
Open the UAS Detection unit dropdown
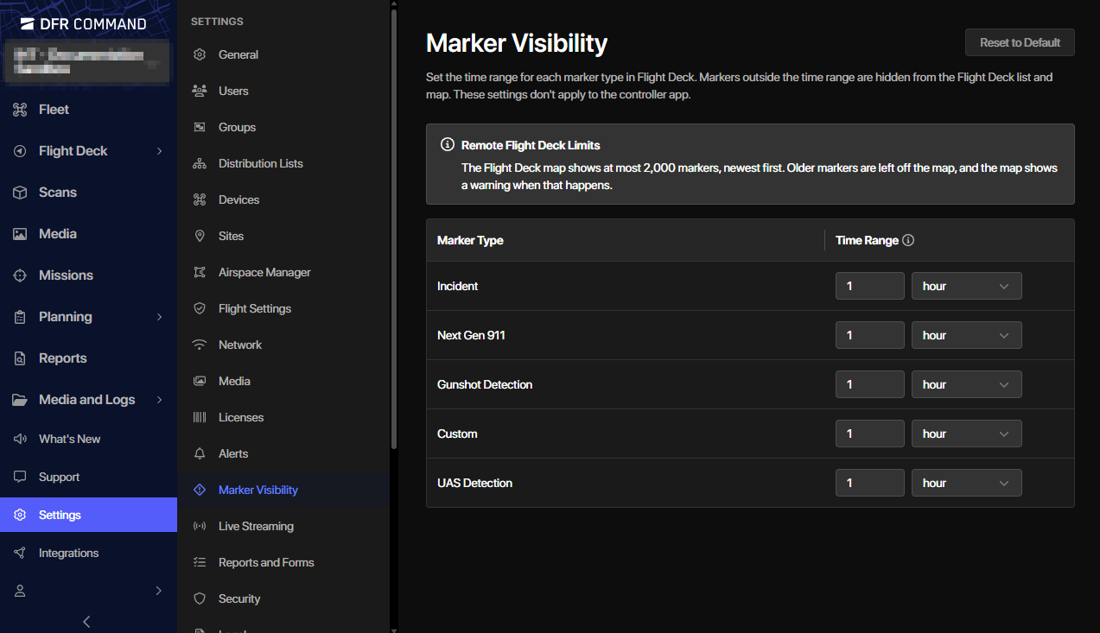tap(967, 483)
